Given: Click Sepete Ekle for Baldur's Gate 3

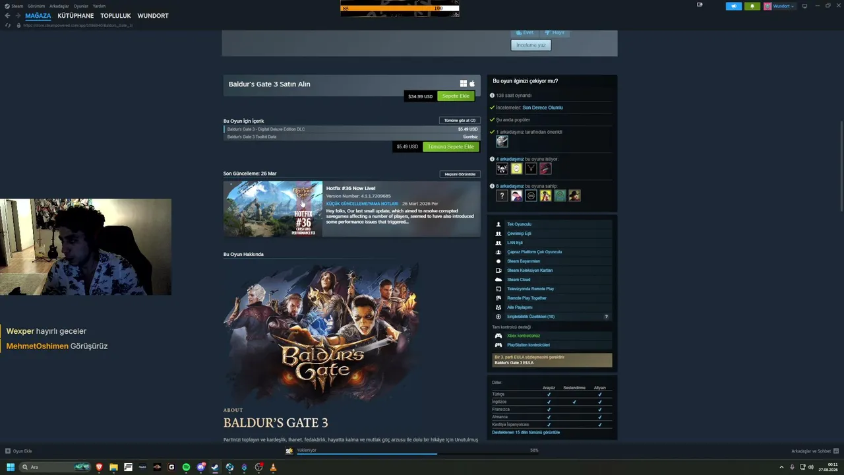Looking at the screenshot, I should (x=456, y=96).
